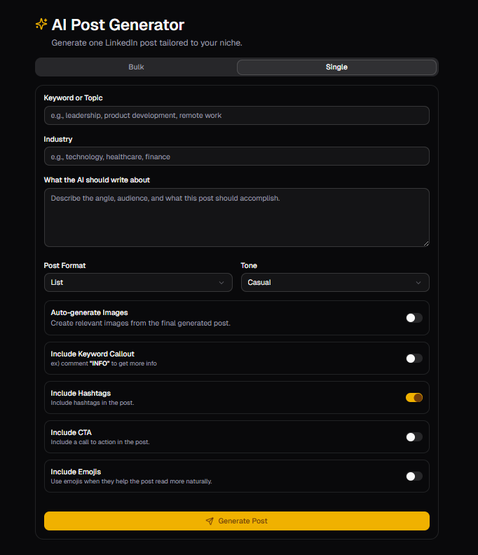Select the Single tab

click(336, 67)
